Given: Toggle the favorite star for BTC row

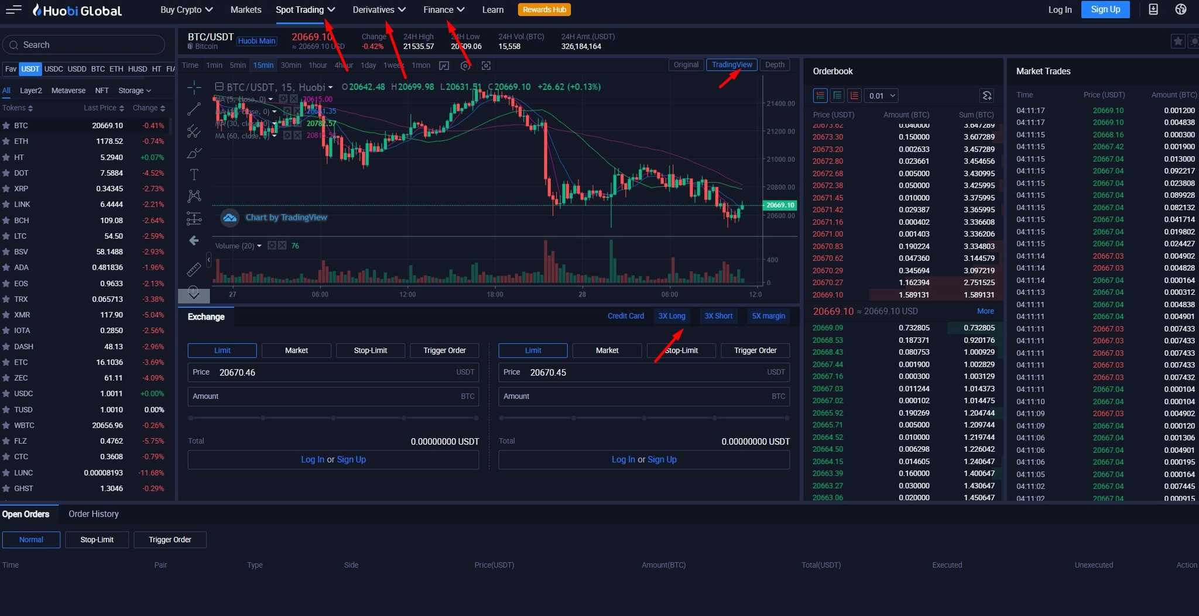Looking at the screenshot, I should tap(6, 126).
